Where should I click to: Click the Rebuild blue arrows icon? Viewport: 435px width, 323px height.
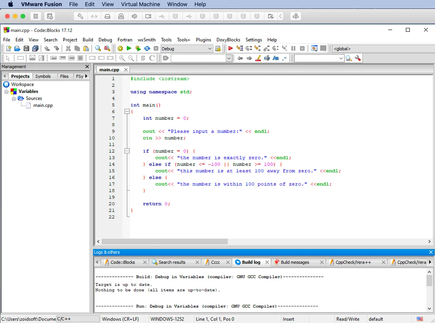click(147, 49)
